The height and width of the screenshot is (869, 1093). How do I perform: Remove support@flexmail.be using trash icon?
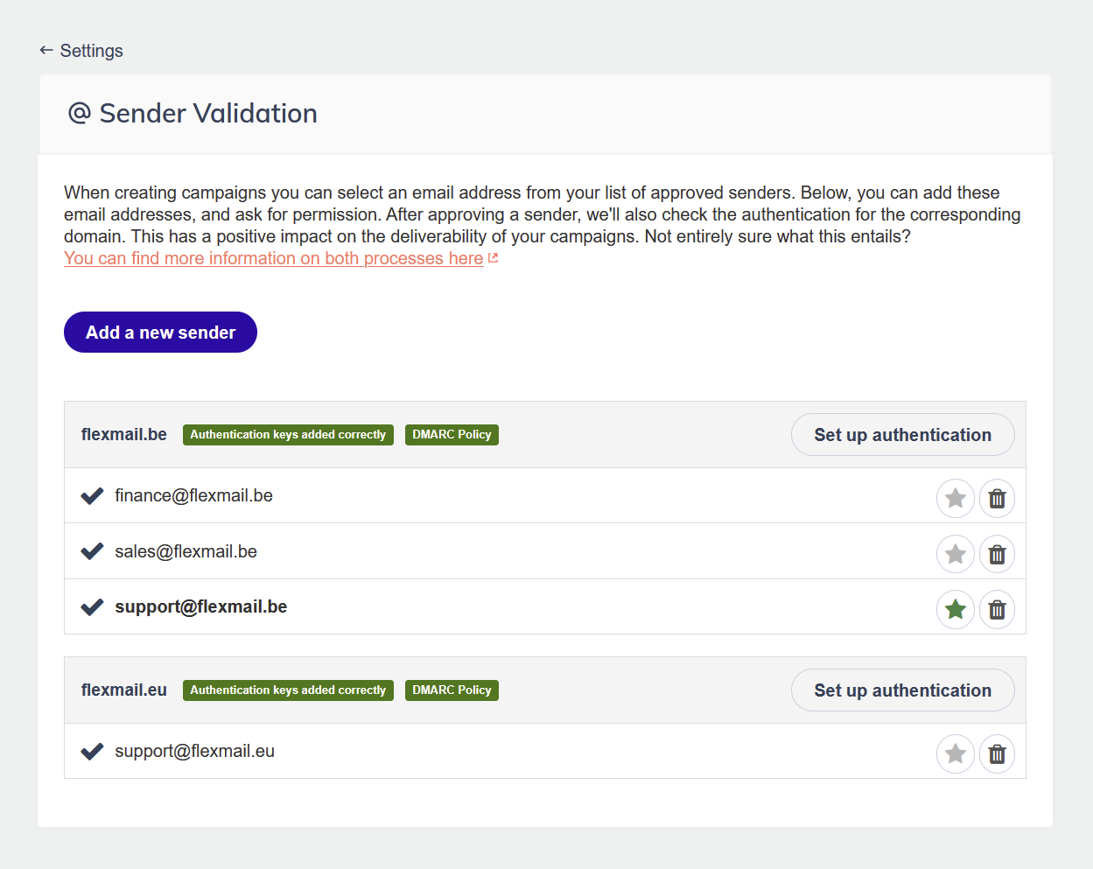coord(997,609)
